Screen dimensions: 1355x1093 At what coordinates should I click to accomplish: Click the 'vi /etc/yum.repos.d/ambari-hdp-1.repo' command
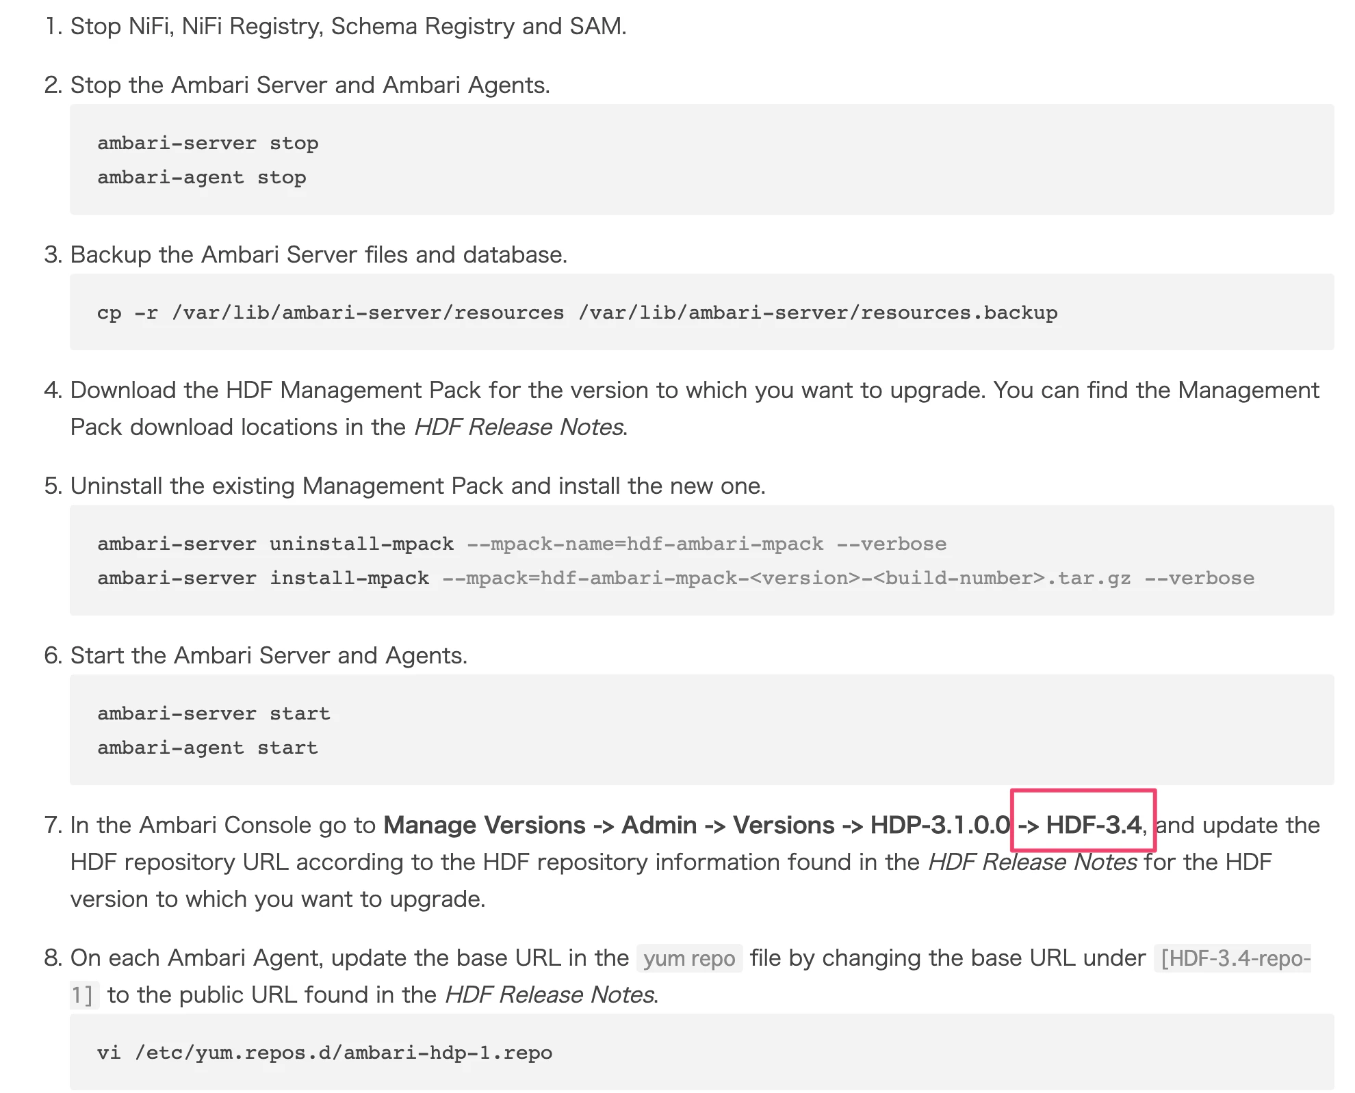pos(325,1052)
